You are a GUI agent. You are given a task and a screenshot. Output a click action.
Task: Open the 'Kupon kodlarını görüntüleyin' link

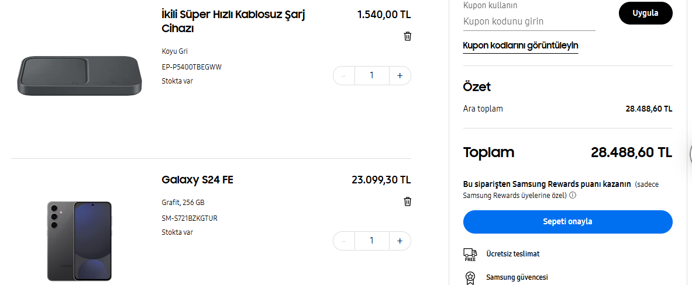coord(521,46)
